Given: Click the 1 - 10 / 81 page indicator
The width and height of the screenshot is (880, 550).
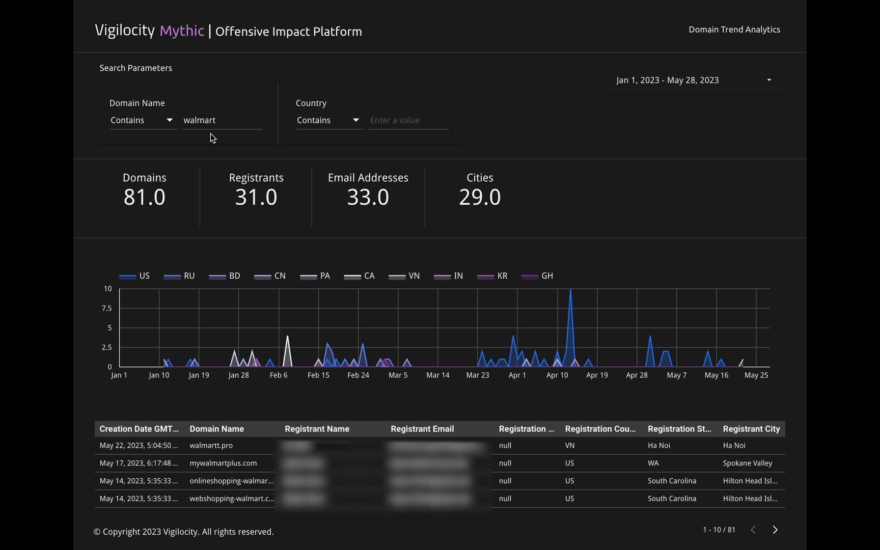Looking at the screenshot, I should (719, 530).
